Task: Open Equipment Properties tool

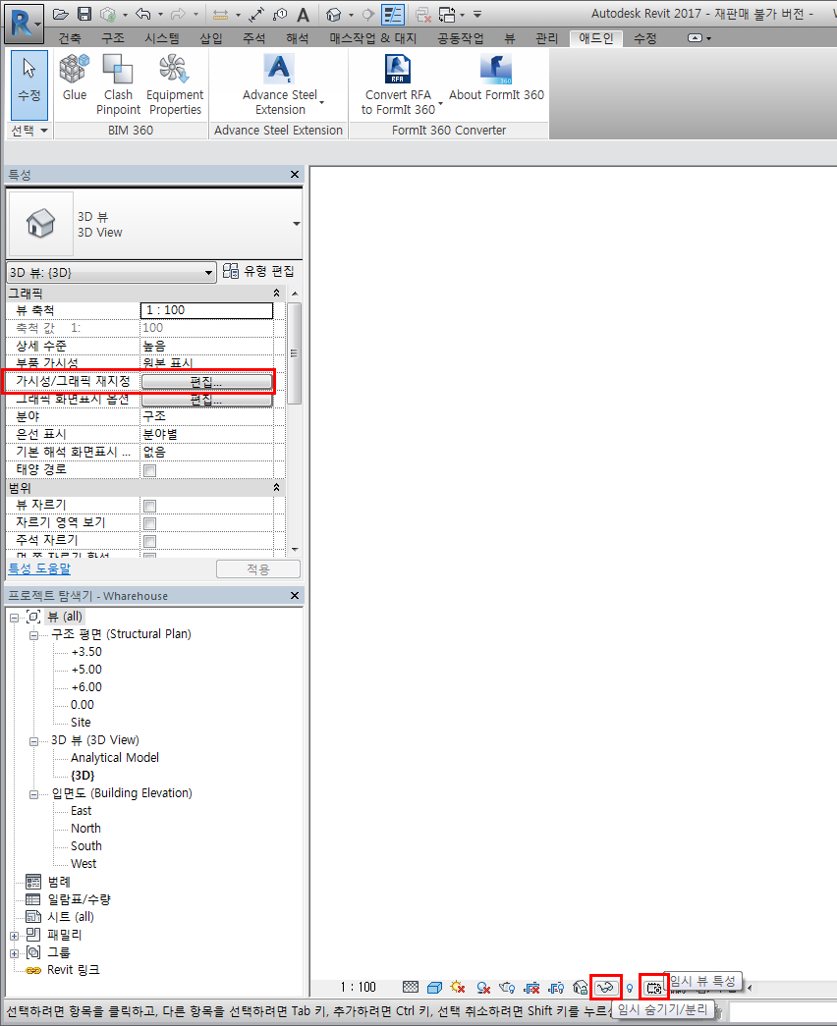Action: tap(175, 84)
